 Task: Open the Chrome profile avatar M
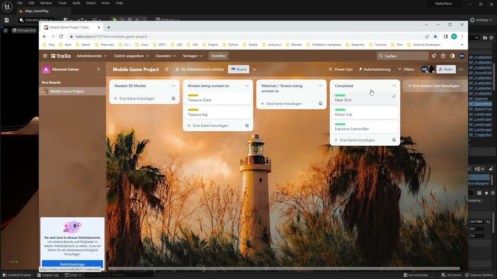click(454, 36)
